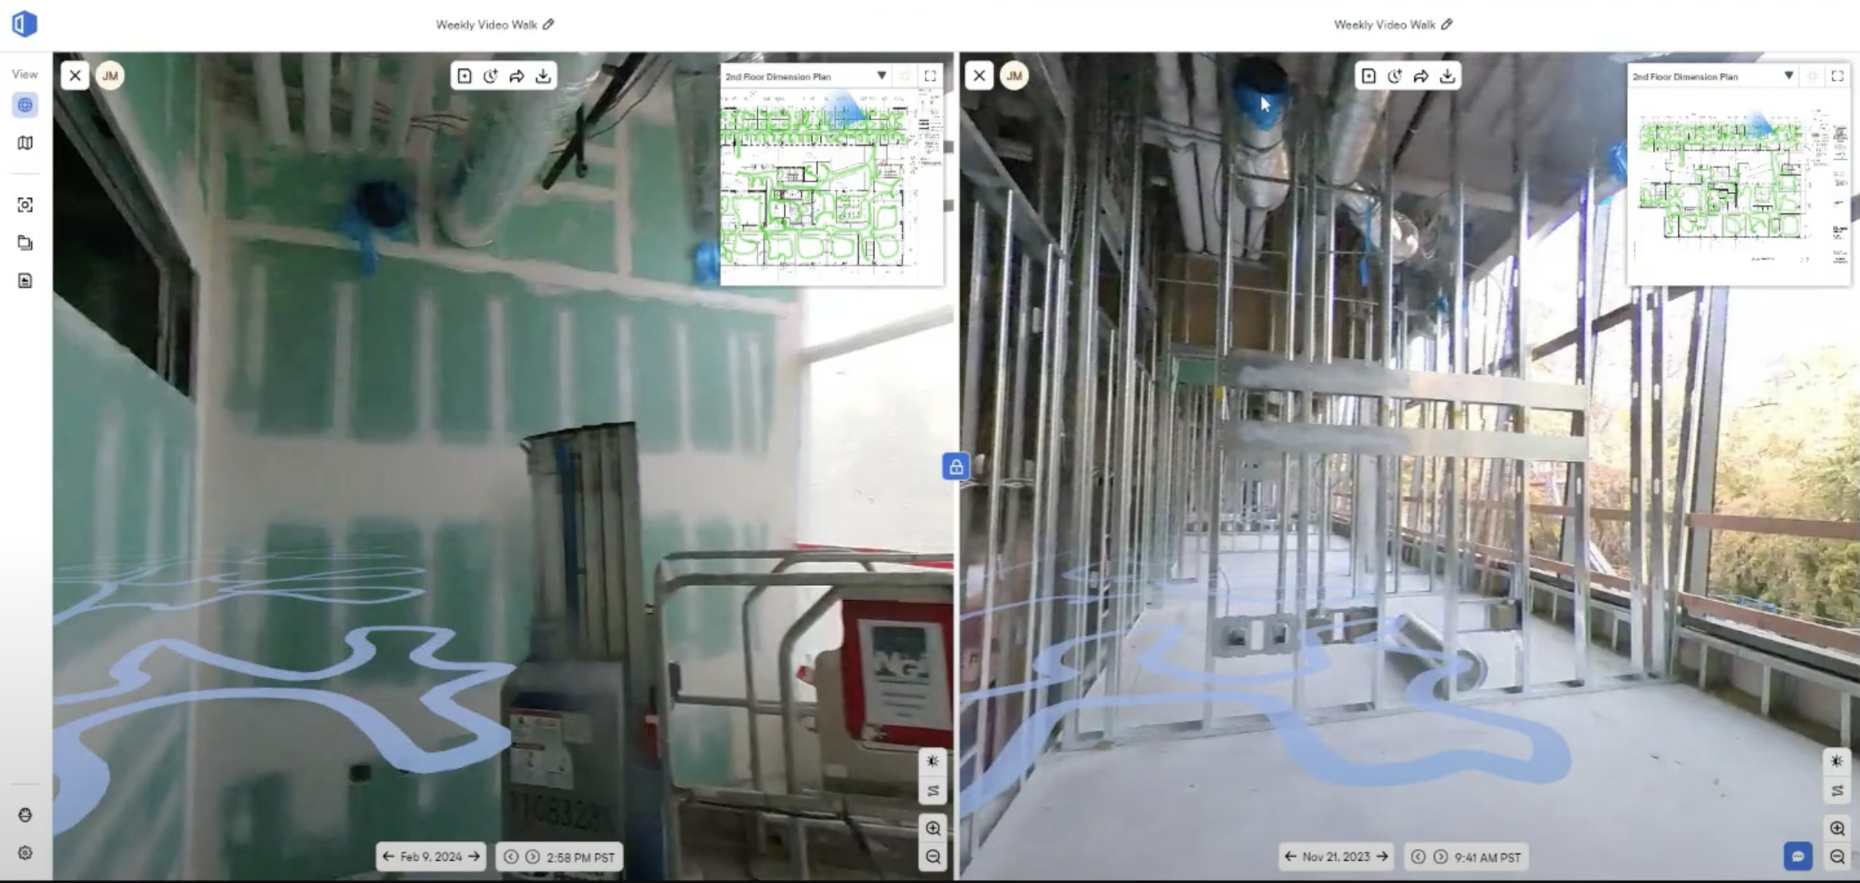Toggle the sync lock between both panoramas
The width and height of the screenshot is (1860, 883).
click(955, 466)
